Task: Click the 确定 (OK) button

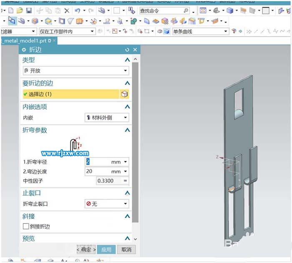Action: tap(86, 249)
